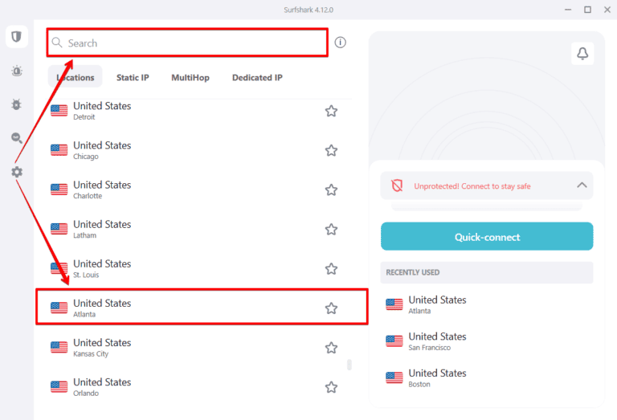617x420 pixels.
Task: Connect to recently used San Francisco
Action: click(x=437, y=341)
